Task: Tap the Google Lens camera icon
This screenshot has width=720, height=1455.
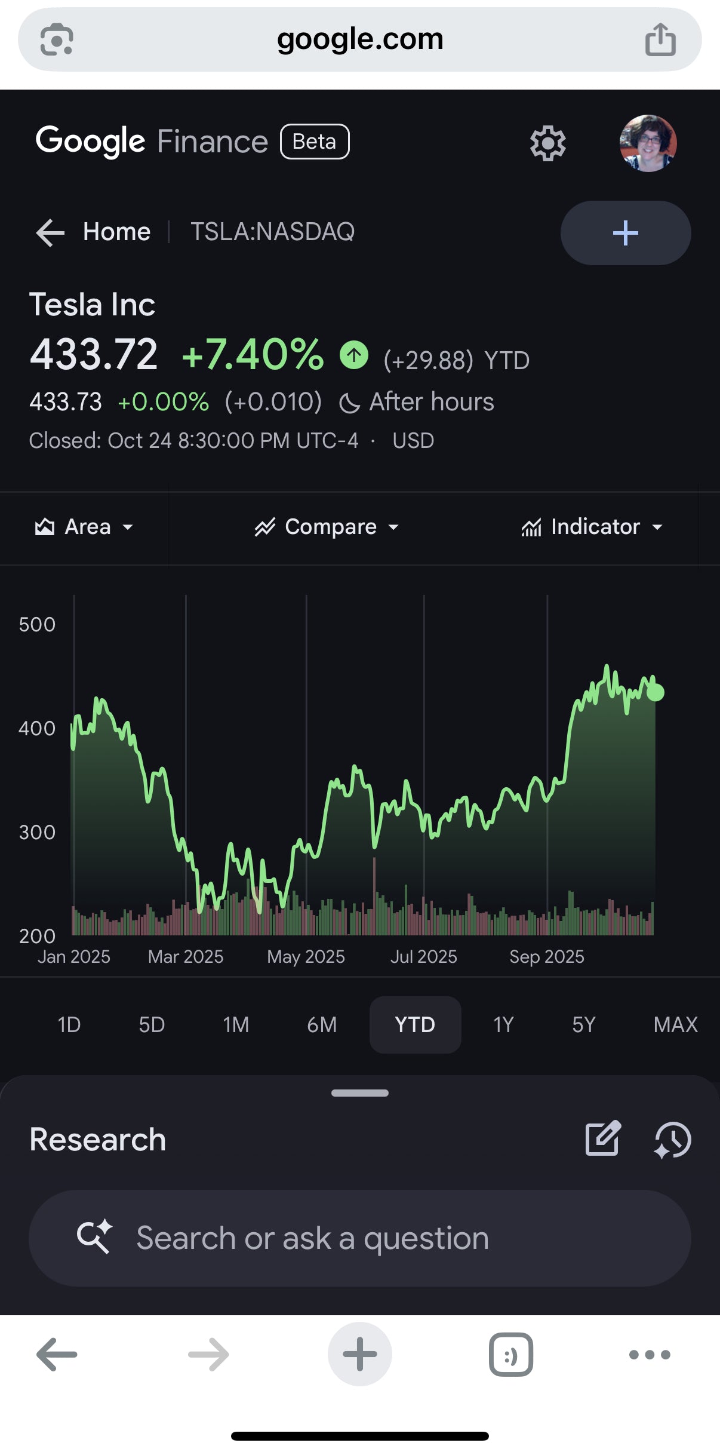Action: 57,39
